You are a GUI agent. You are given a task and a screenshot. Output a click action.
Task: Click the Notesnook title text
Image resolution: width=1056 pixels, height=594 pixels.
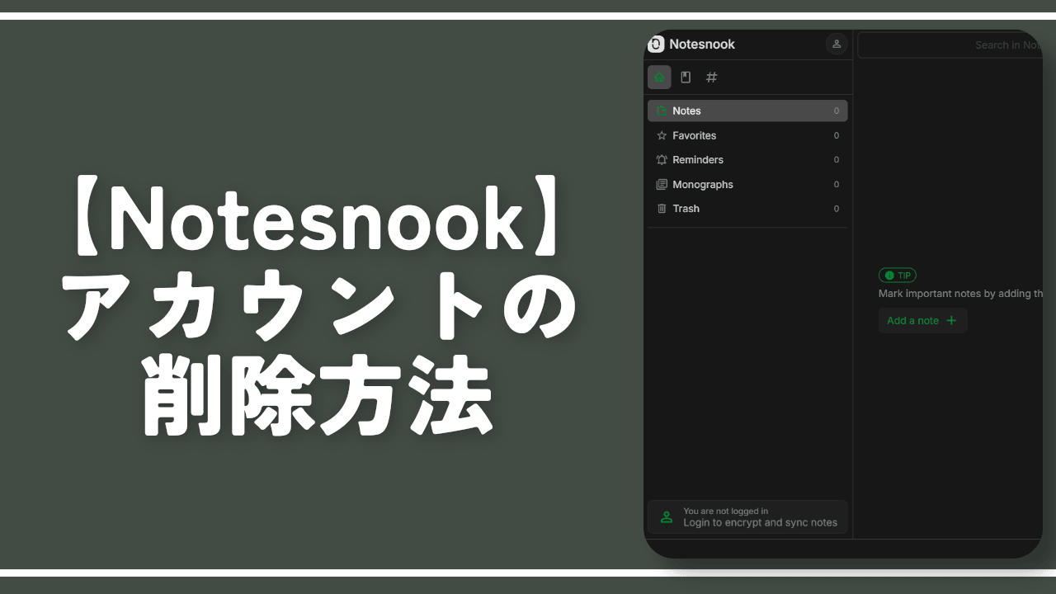[x=702, y=45]
